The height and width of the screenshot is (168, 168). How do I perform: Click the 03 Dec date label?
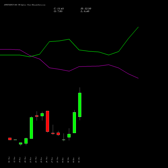(74, 160)
